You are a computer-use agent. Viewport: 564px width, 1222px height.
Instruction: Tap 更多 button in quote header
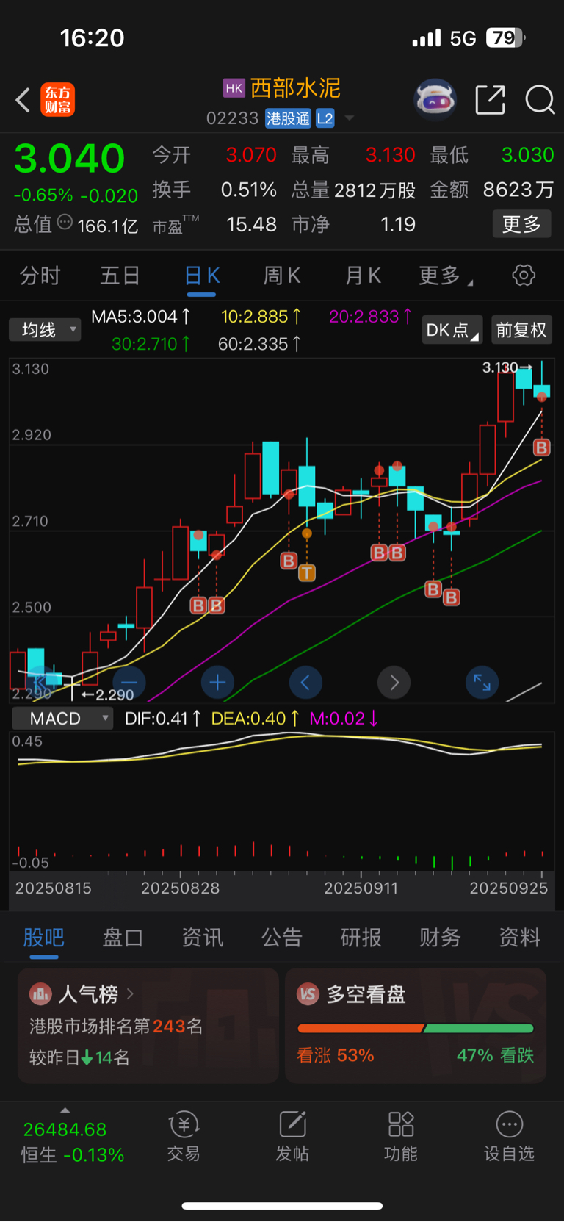tap(521, 224)
